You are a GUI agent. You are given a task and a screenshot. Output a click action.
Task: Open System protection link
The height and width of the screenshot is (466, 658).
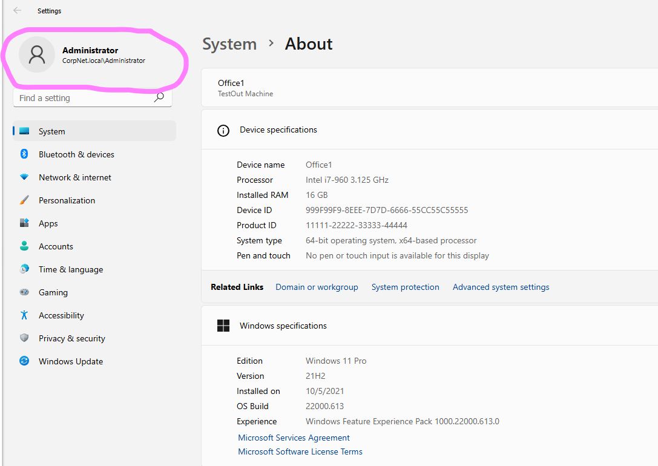(x=406, y=287)
